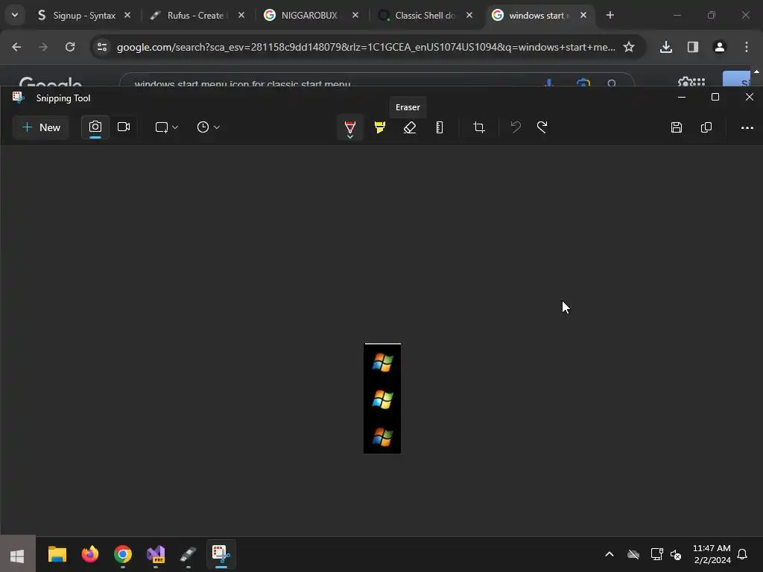The width and height of the screenshot is (763, 572).
Task: Reload the Chrome page
Action: tap(70, 47)
